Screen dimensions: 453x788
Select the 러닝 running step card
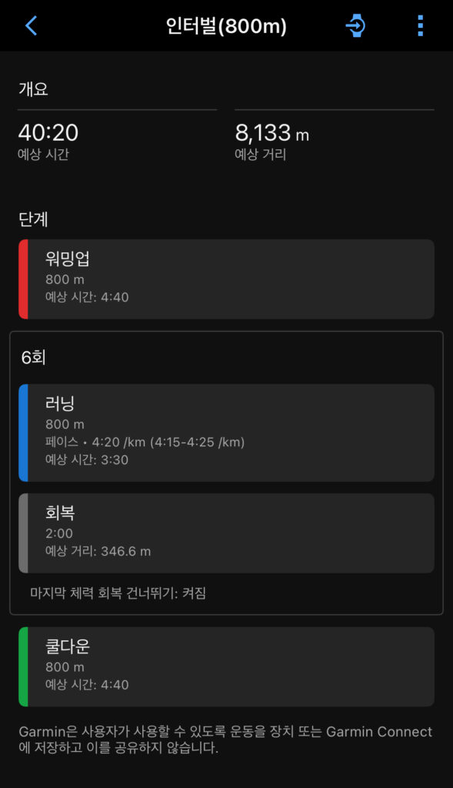226,432
